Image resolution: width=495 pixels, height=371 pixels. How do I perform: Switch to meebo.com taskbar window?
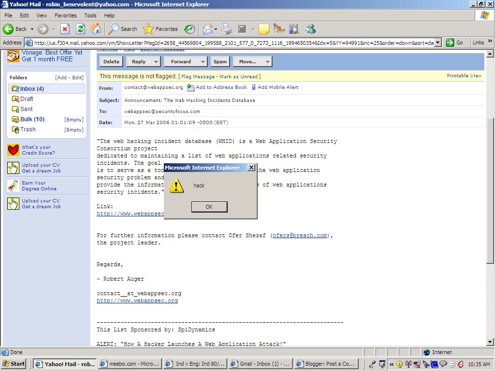[130, 364]
